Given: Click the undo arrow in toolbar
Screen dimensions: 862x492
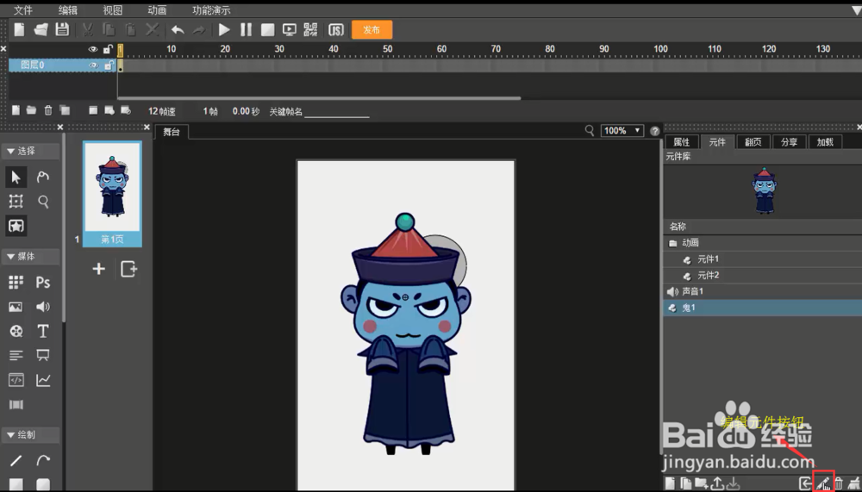Looking at the screenshot, I should (x=177, y=29).
